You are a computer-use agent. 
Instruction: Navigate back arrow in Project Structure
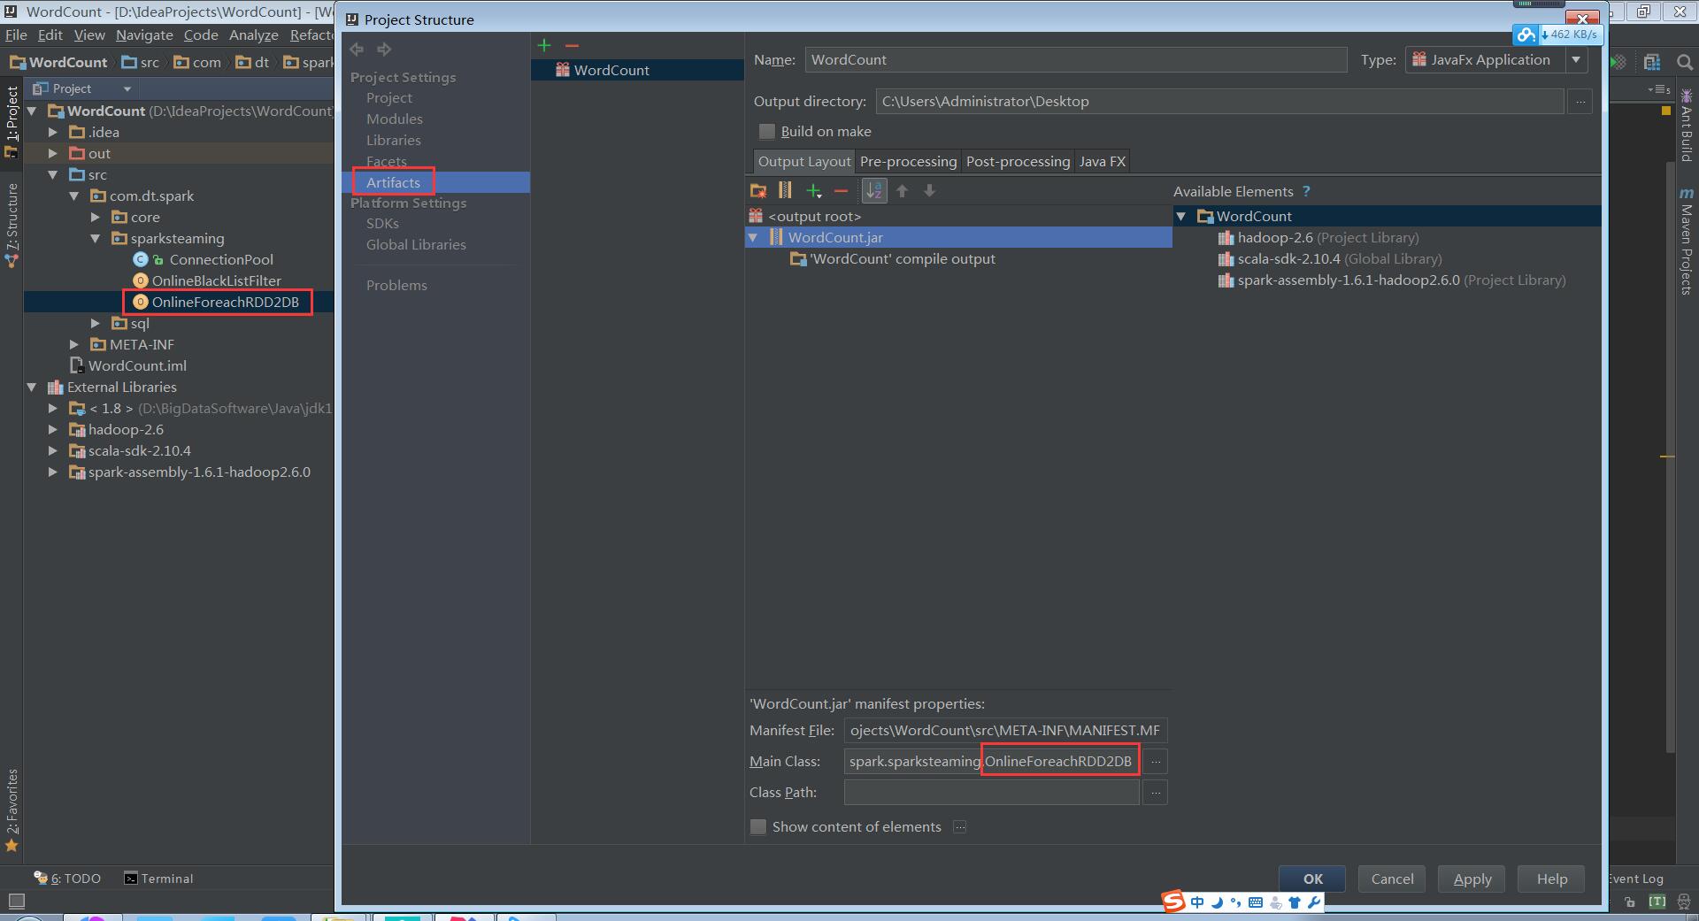357,50
